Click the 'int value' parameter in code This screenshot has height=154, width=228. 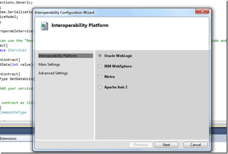coord(21,65)
